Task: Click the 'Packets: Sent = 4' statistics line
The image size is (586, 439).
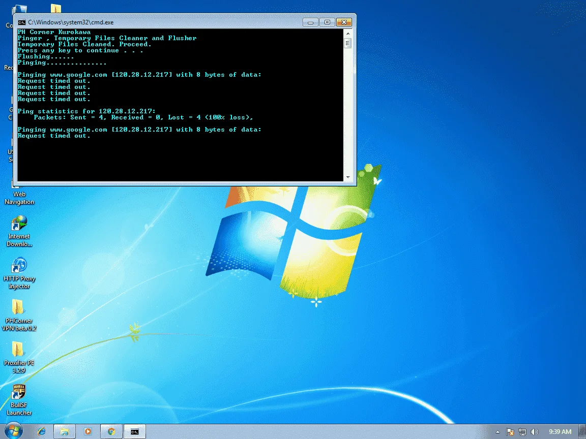Action: click(x=143, y=117)
